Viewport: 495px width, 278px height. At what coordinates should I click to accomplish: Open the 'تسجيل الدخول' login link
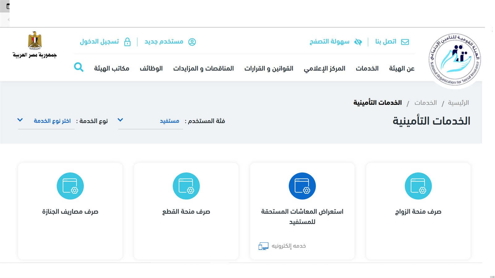click(x=100, y=41)
